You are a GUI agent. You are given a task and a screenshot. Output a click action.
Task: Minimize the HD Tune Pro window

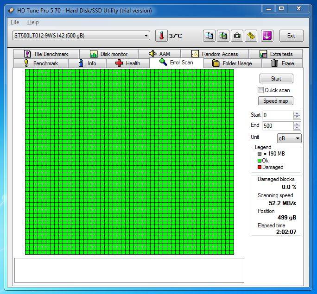[x=269, y=9]
